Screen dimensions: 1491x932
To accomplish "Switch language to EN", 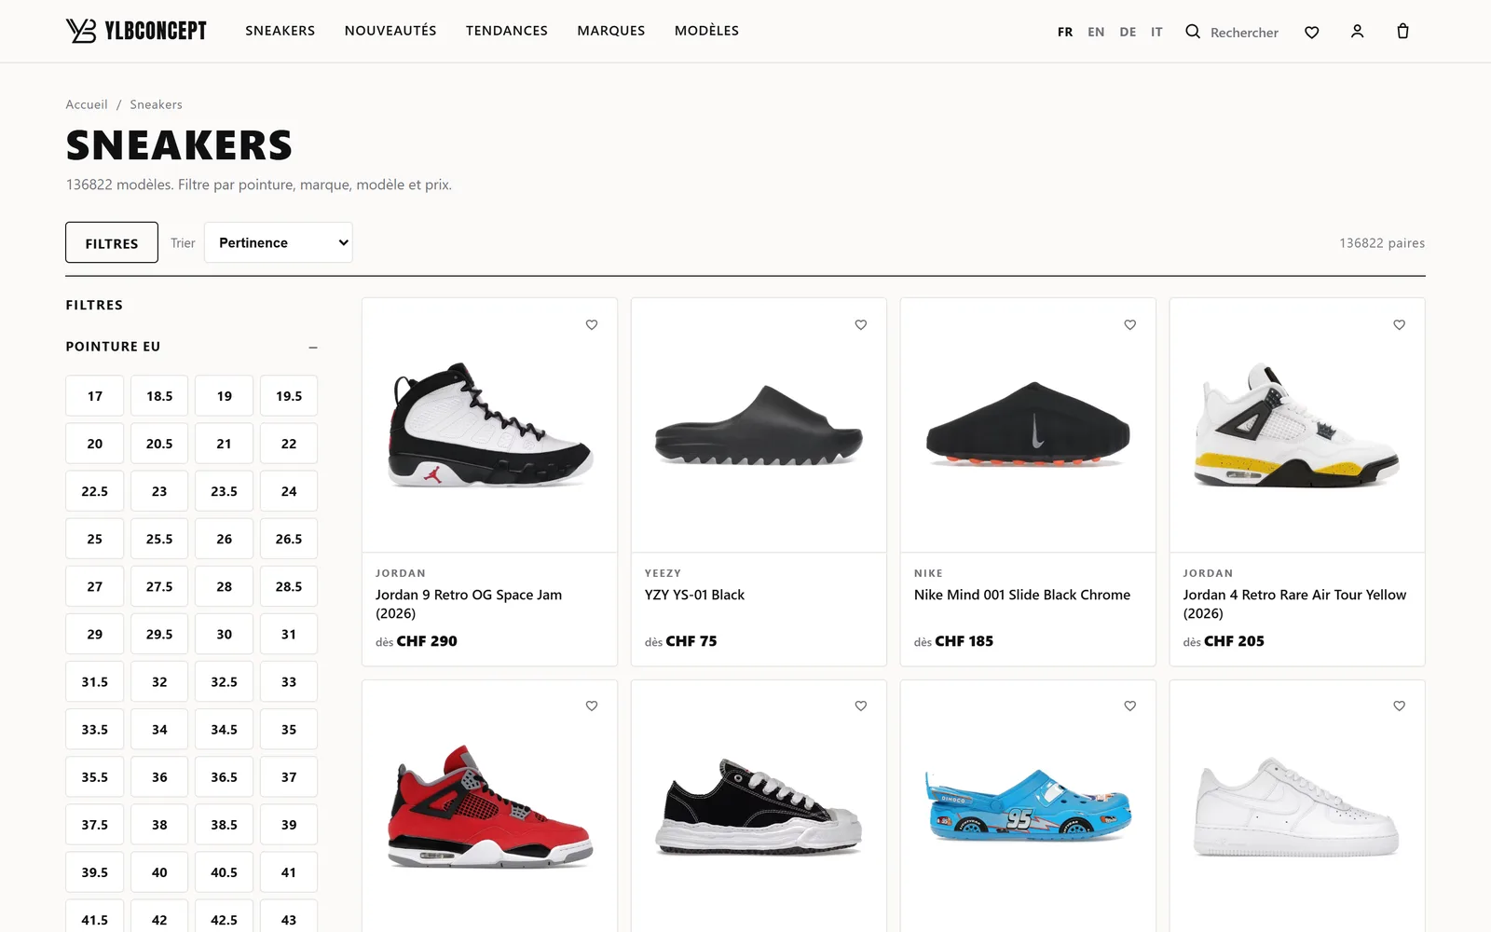I will click(1096, 32).
